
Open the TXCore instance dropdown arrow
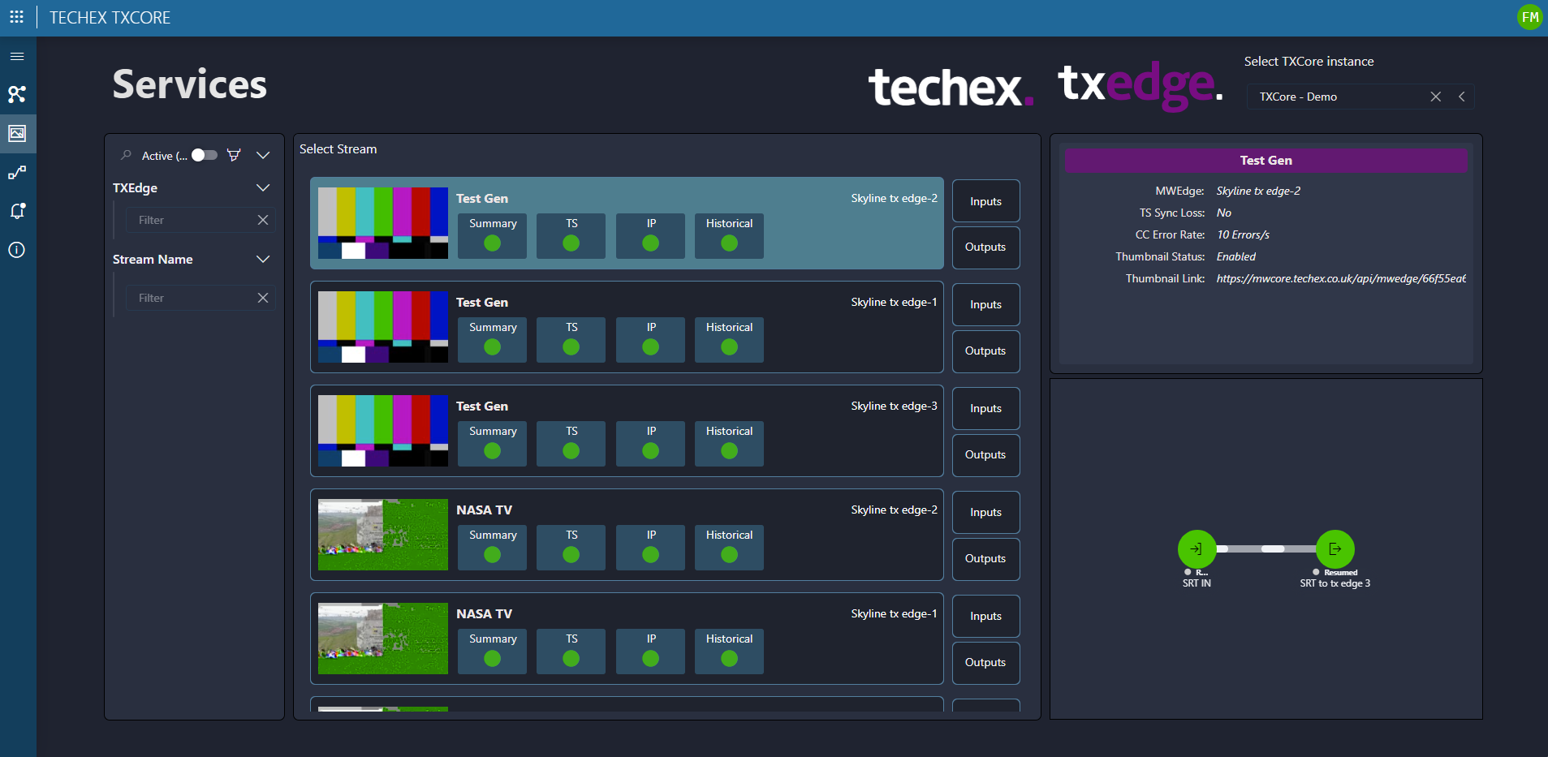point(1462,97)
